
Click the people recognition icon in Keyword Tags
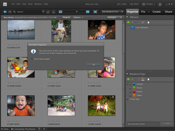coord(143,79)
